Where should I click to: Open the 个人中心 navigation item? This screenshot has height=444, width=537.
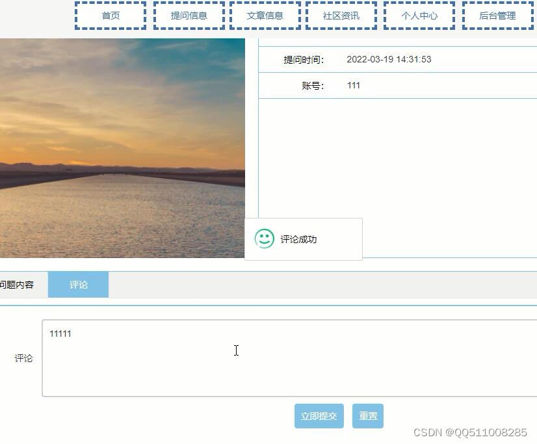419,16
